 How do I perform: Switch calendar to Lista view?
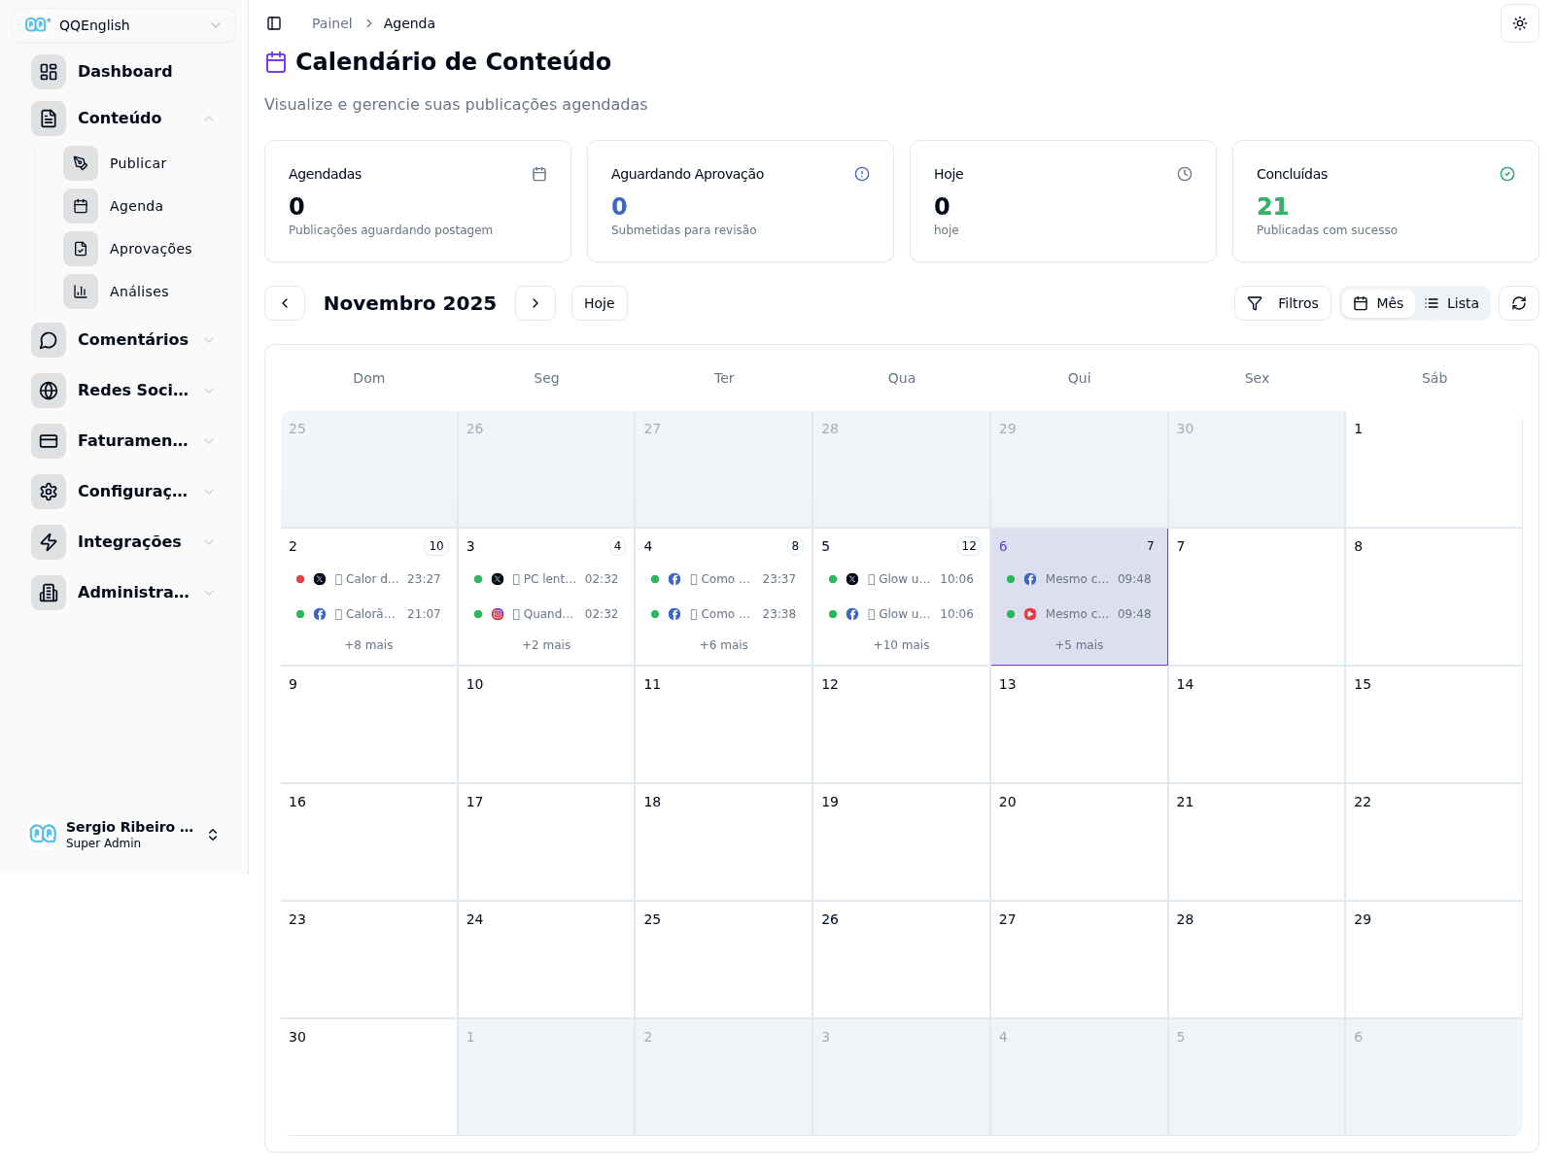[x=1452, y=302]
